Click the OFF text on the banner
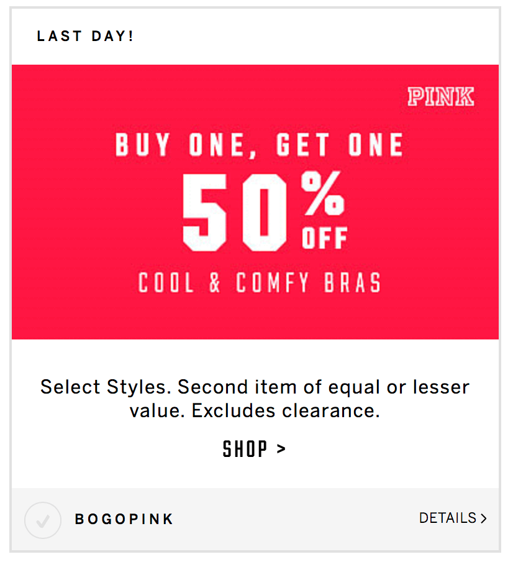The height and width of the screenshot is (567, 513). coord(325,238)
